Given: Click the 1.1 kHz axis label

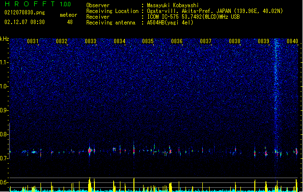Looking at the screenshot, I should point(4,63).
